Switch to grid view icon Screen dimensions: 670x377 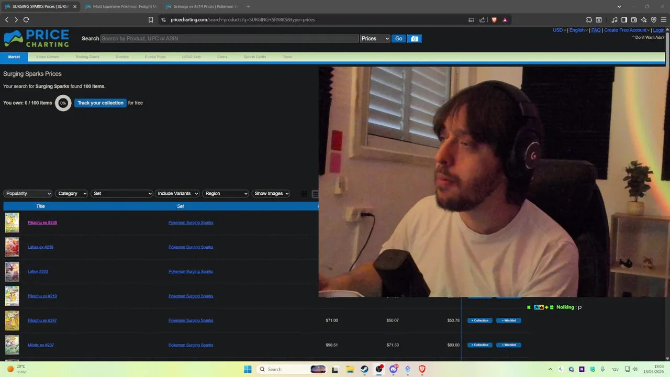click(x=304, y=194)
